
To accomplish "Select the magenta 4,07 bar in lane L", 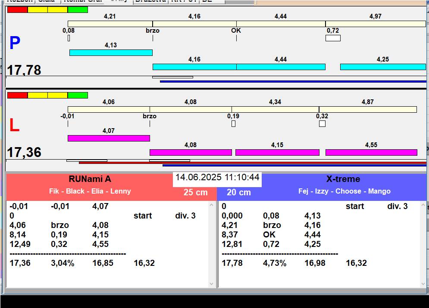I will (x=109, y=138).
